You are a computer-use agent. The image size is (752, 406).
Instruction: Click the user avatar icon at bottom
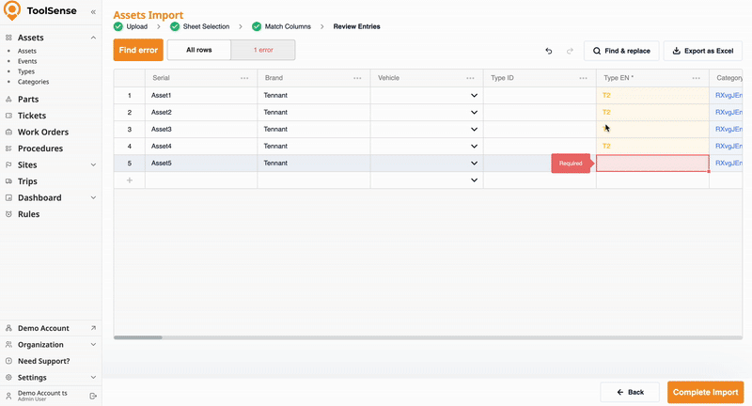click(x=8, y=396)
